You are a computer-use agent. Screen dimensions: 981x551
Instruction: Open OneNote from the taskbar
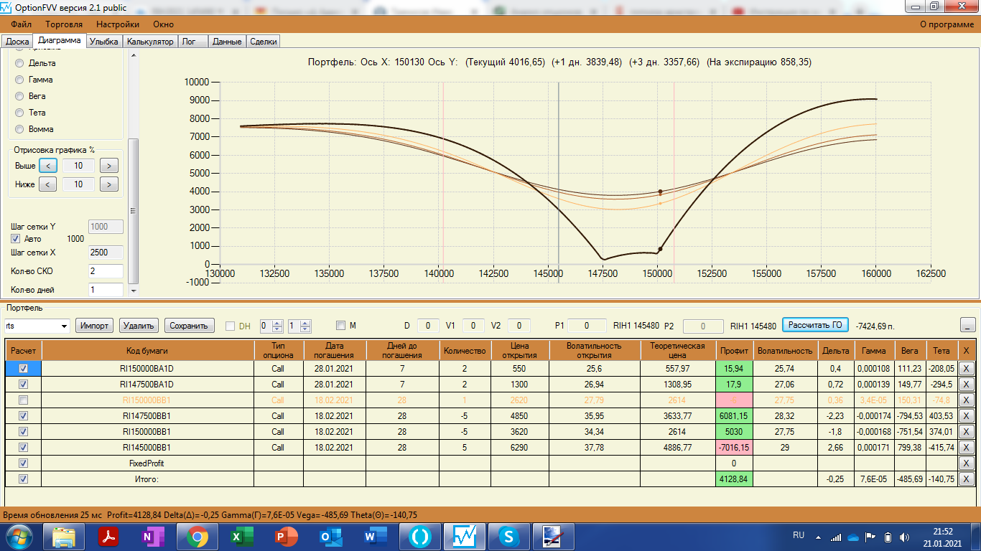[x=153, y=537]
